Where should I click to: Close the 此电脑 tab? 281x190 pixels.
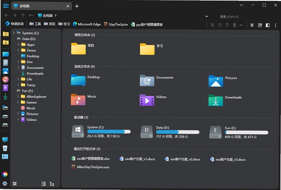[x=68, y=6]
